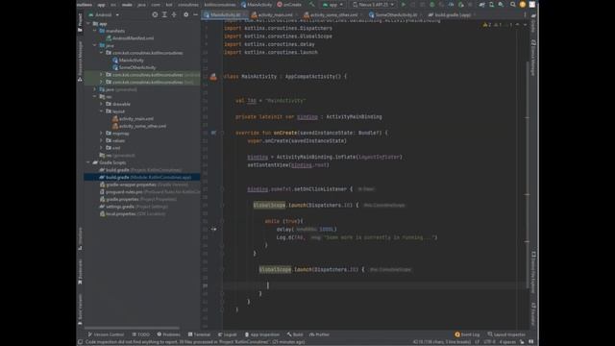Select the MainActivity.kt editor tab
The width and height of the screenshot is (615, 346).
225,15
